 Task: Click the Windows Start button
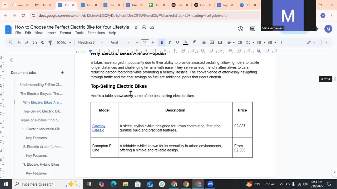tap(6, 184)
